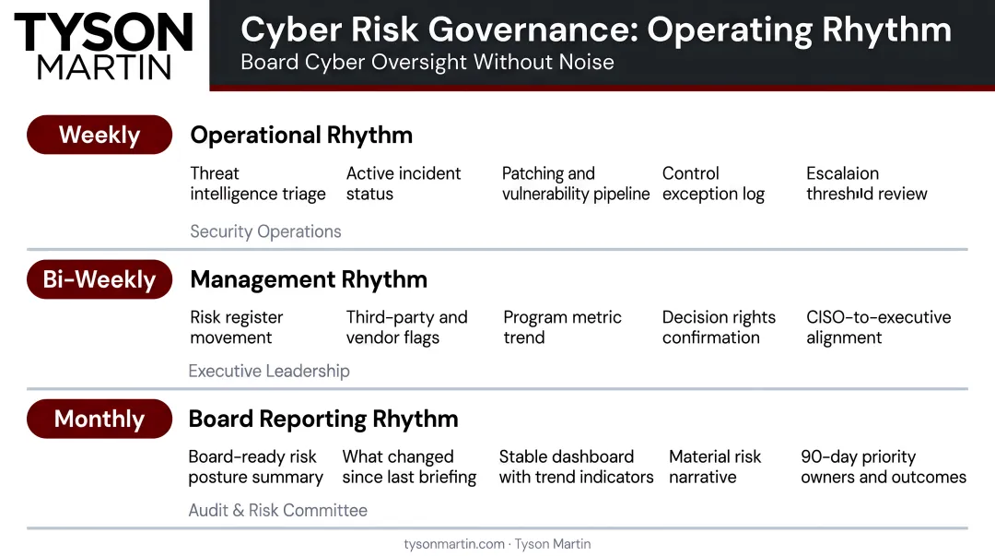Click 'Material risk narrative' text
Screen dimensions: 995x556
pyautogui.click(x=715, y=467)
